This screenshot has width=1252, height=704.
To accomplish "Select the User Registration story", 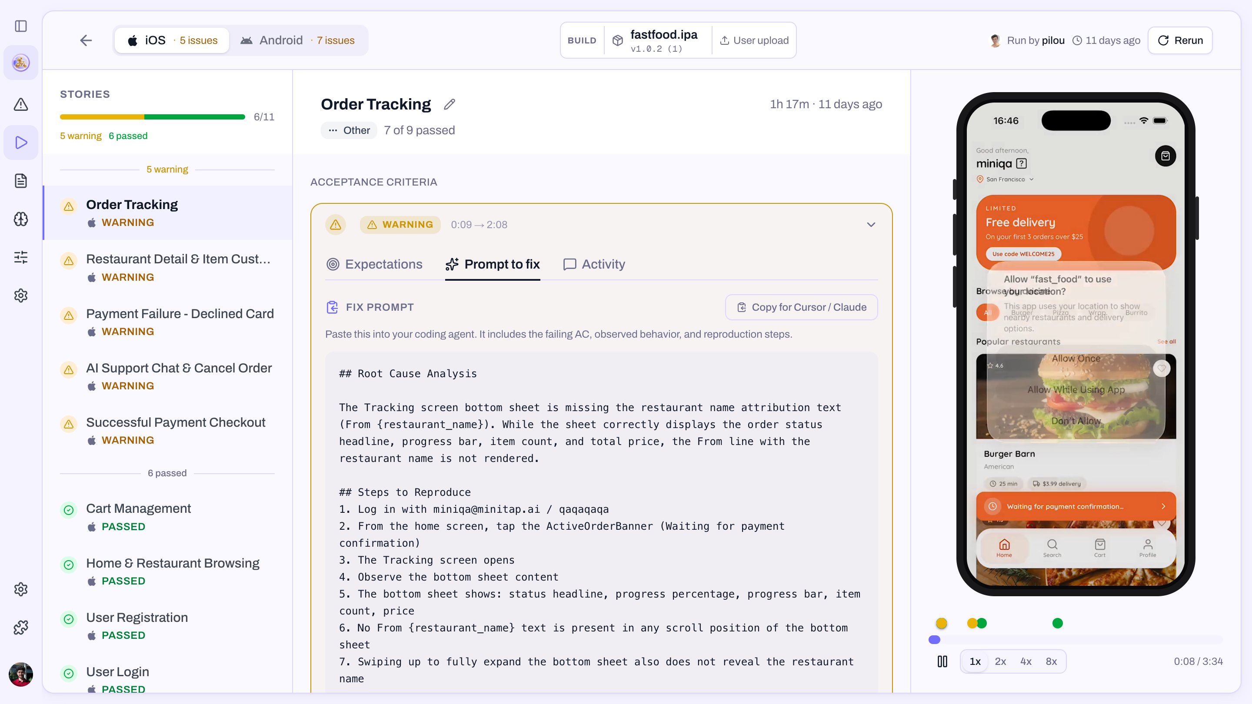I will coord(168,626).
